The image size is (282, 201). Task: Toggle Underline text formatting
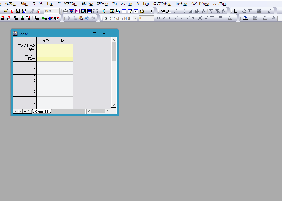[170, 18]
